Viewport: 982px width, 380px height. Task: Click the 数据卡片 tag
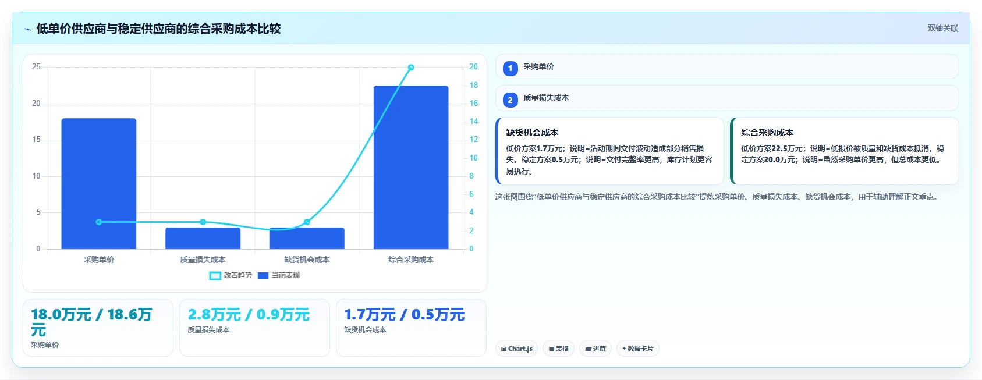point(637,349)
